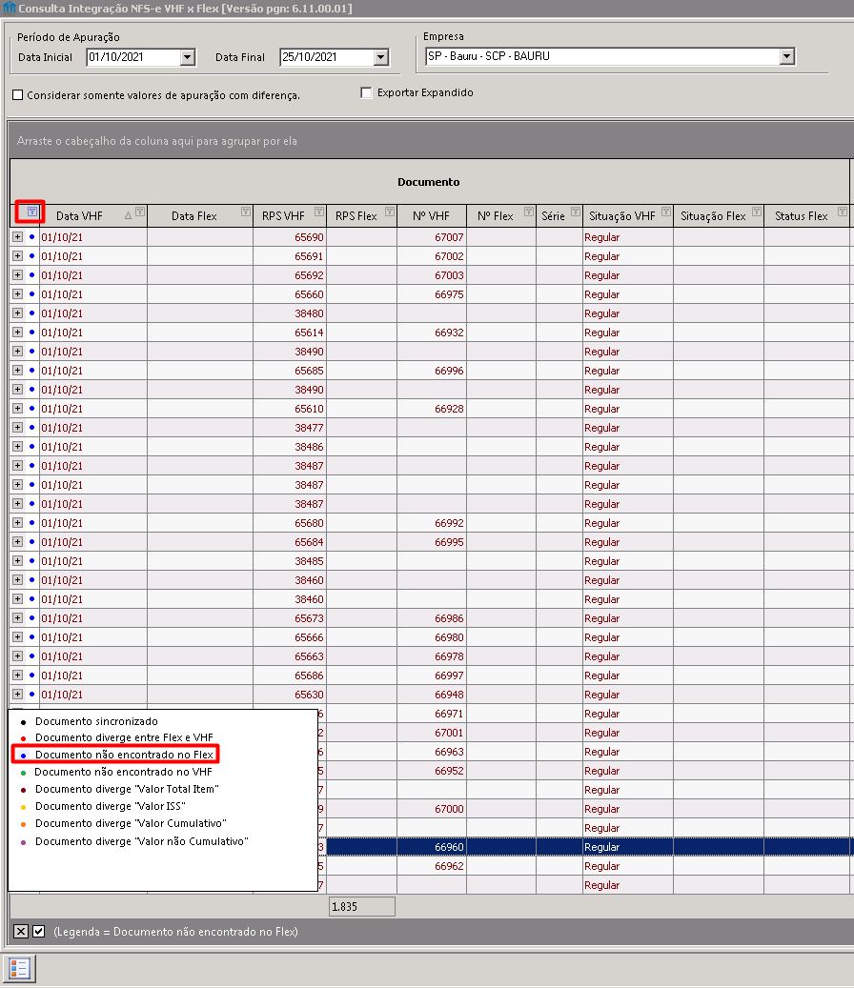Image resolution: width=854 pixels, height=988 pixels.
Task: Click the filter icon on Status Flex column
Action: 842,212
